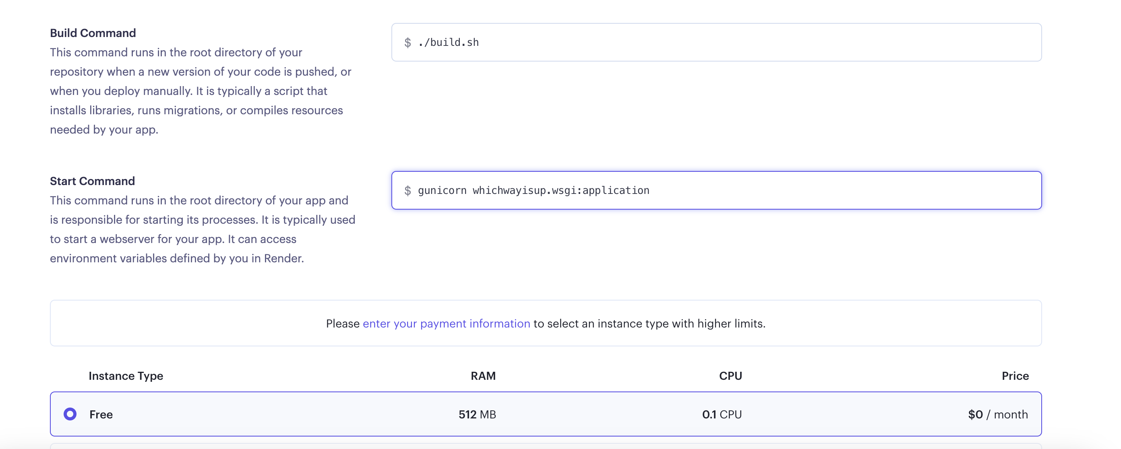The height and width of the screenshot is (449, 1121).
Task: Click the Instance Type column header
Action: tap(126, 375)
